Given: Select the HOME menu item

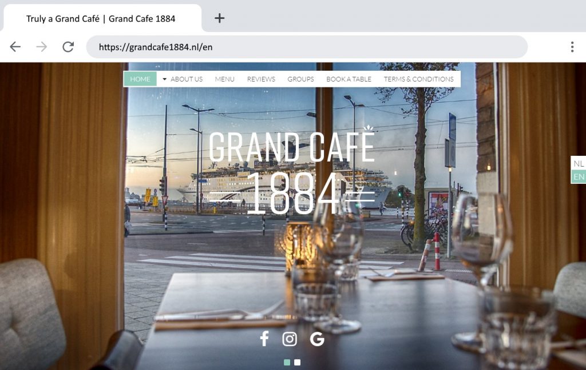Looking at the screenshot, I should coord(140,79).
